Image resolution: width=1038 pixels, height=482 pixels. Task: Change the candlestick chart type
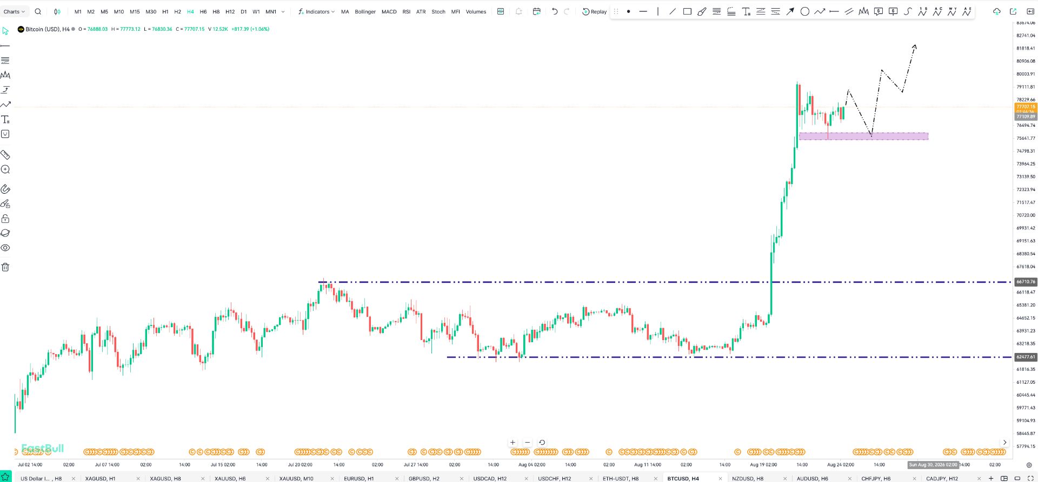coord(57,11)
